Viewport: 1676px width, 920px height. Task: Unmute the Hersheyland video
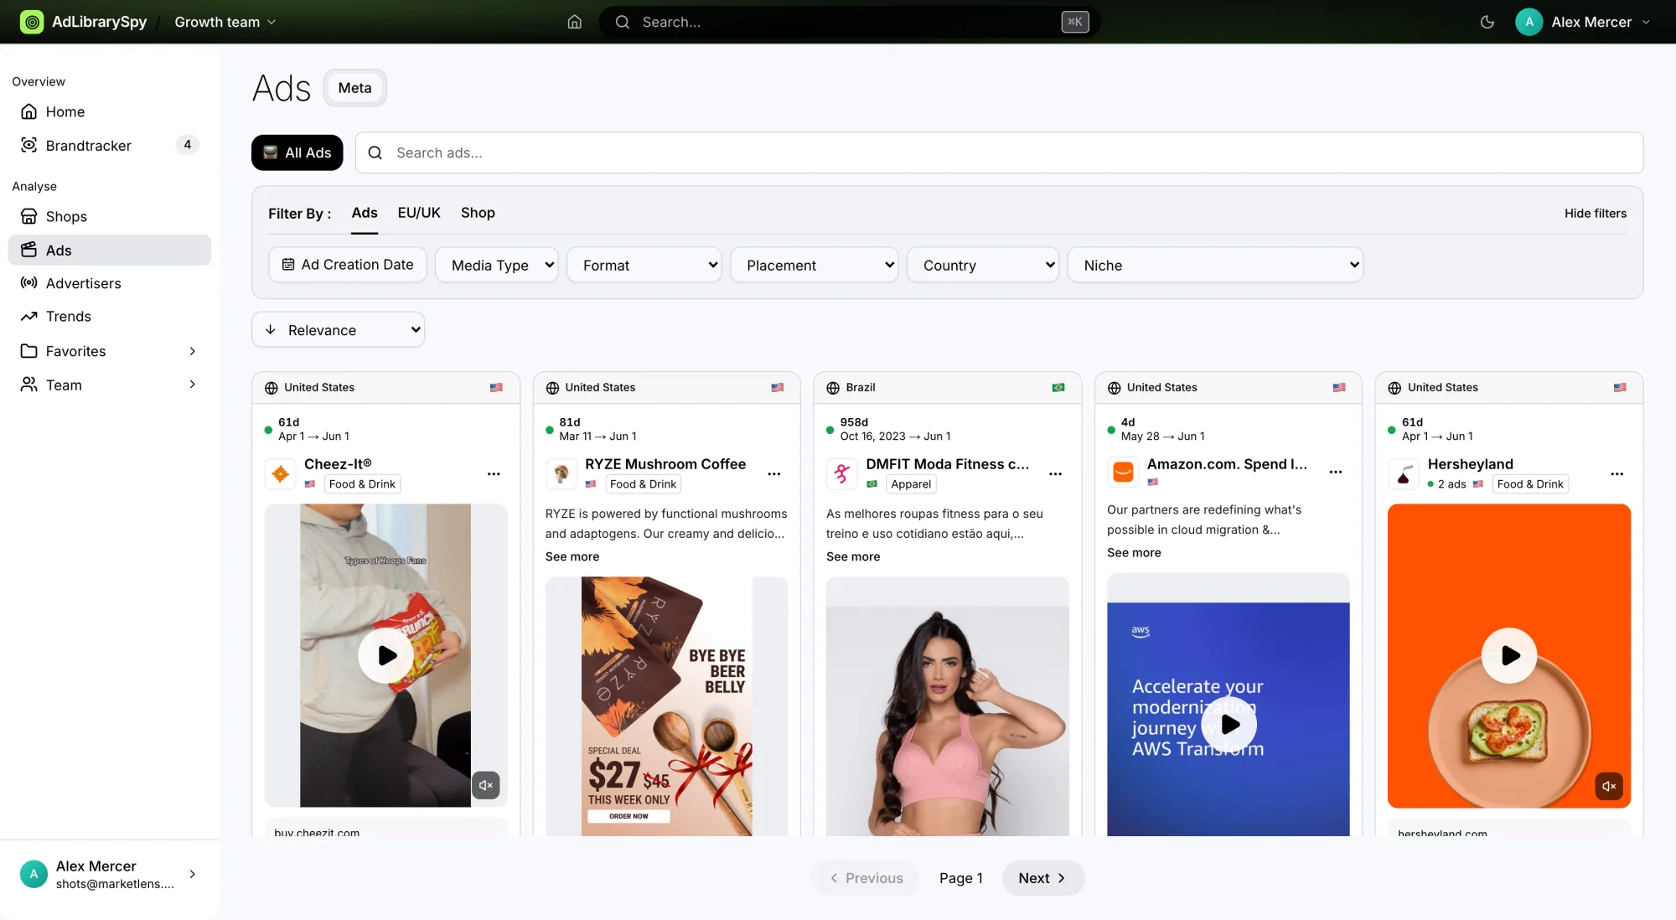(x=1609, y=786)
